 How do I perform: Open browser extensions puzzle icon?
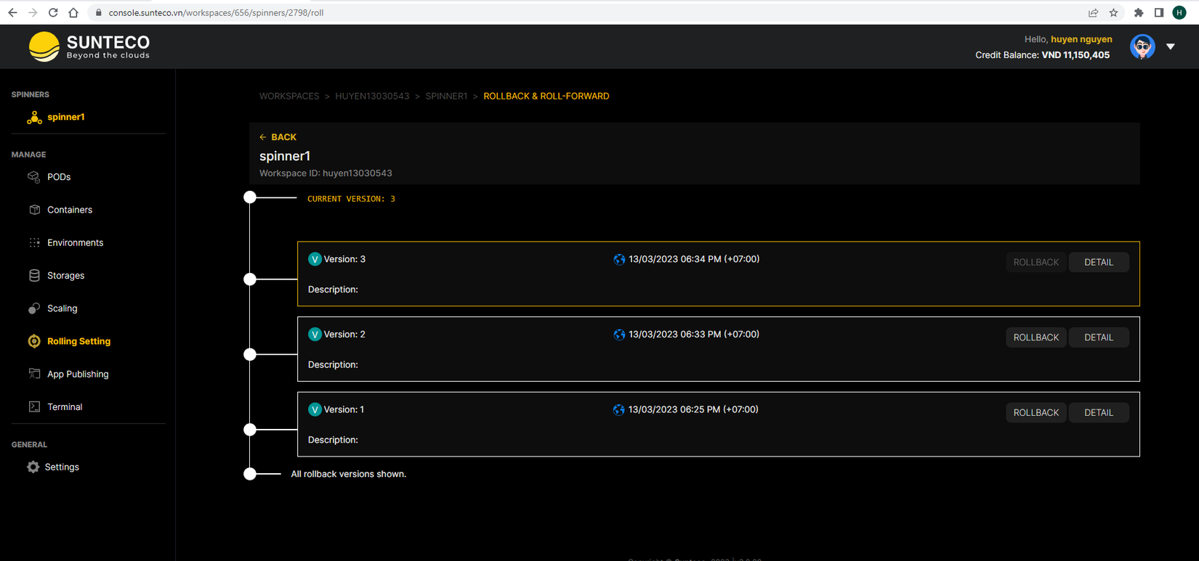coord(1139,12)
